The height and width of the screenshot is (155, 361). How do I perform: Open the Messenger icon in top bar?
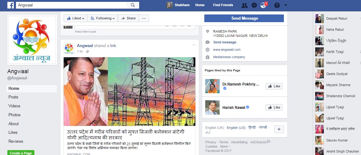click(254, 5)
